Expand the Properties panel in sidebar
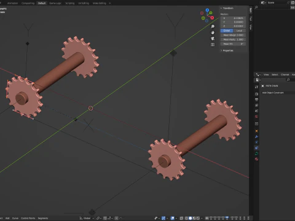Screen dimensions: 295x221 click(221, 50)
